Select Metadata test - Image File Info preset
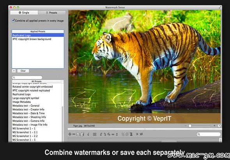Screen dimensions: 230x160 pyautogui.click(x=37, y=125)
